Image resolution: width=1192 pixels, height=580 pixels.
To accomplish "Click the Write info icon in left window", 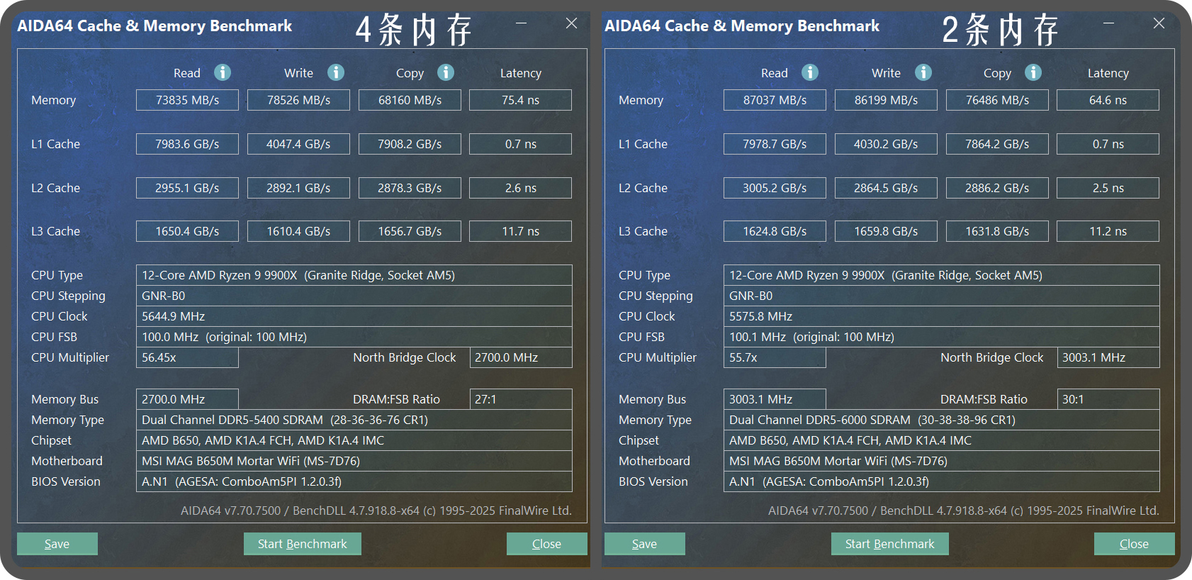I will (336, 72).
